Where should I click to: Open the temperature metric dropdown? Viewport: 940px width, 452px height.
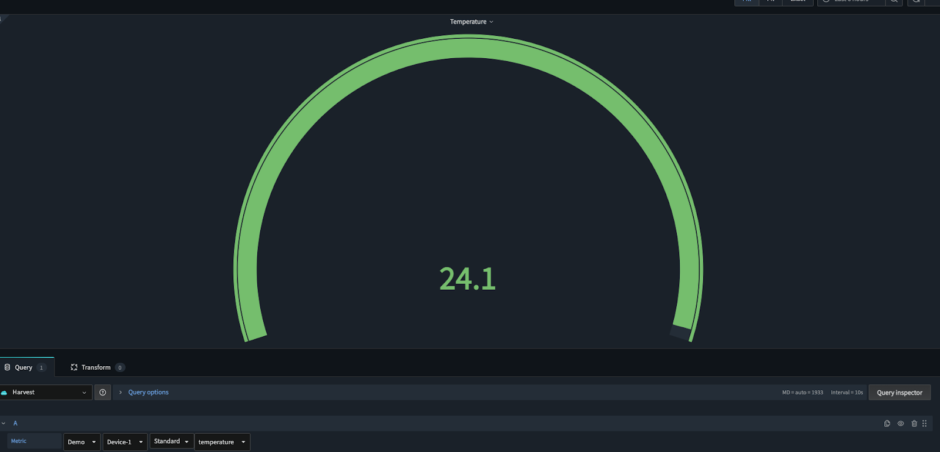[222, 442]
